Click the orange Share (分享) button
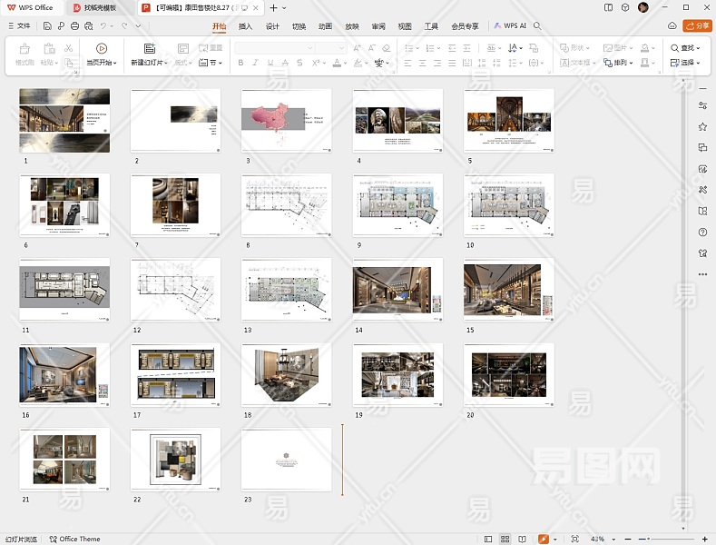Image resolution: width=716 pixels, height=545 pixels. [697, 26]
